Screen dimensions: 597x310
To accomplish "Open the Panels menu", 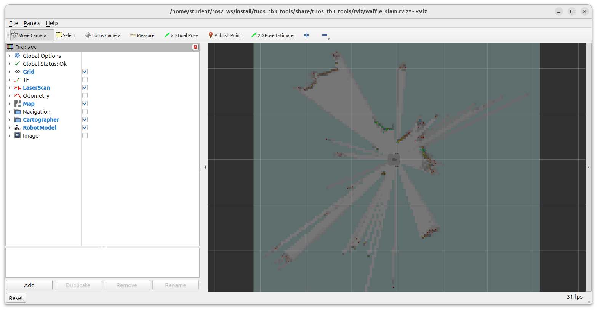I will (x=32, y=23).
